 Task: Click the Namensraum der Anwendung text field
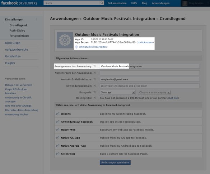[x=150, y=73]
